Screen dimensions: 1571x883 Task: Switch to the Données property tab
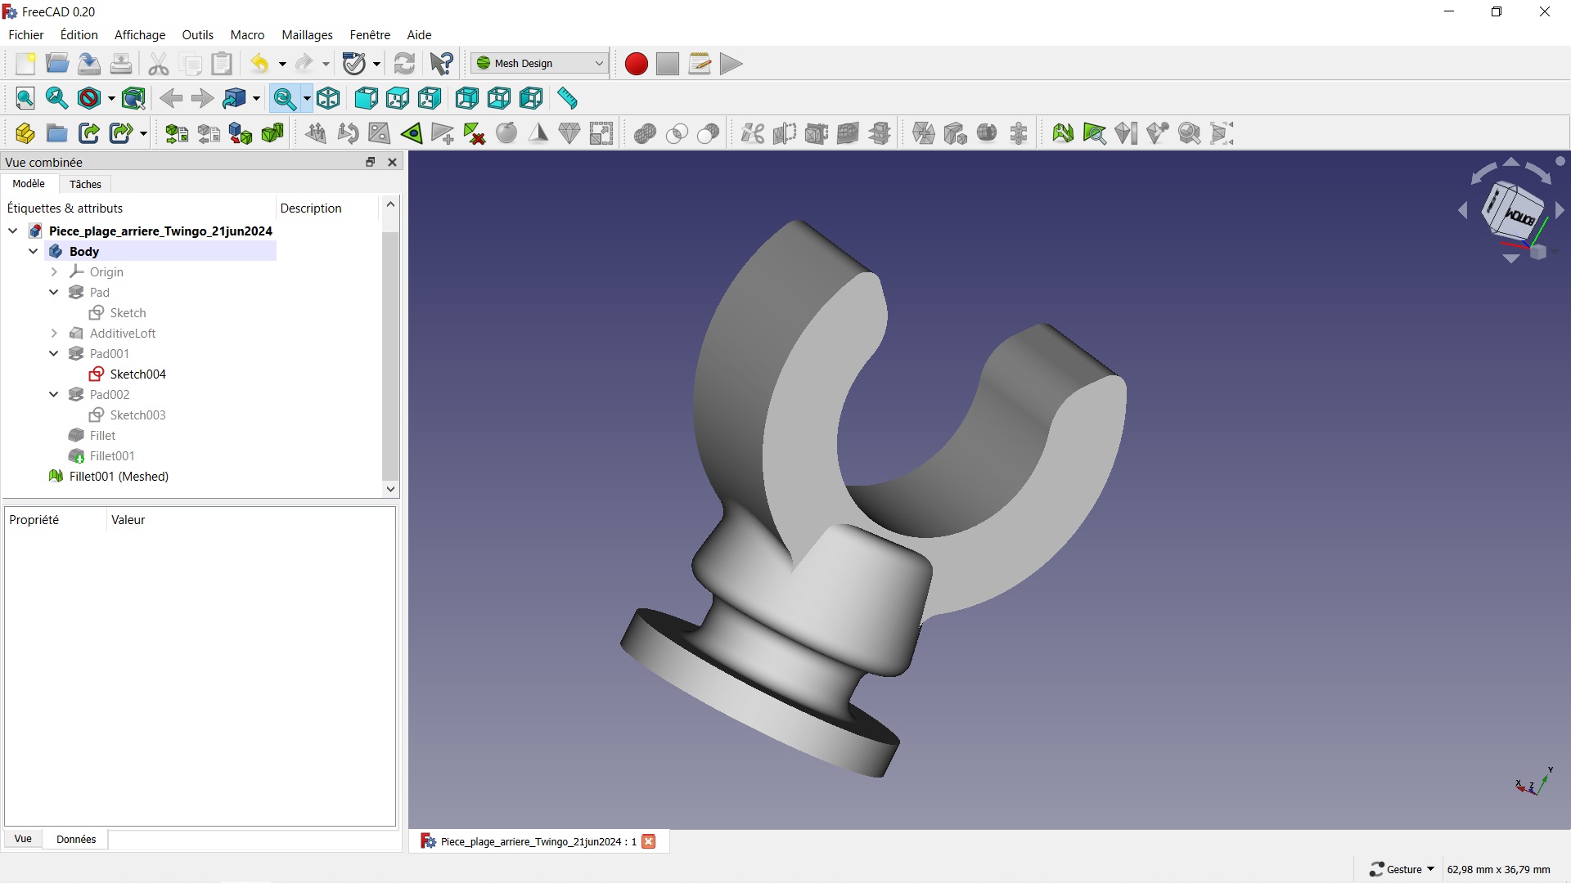click(x=76, y=839)
